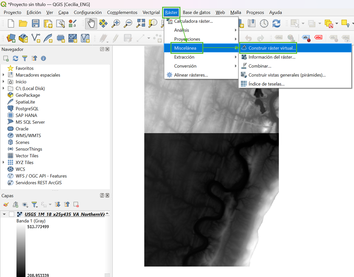Zoom to full extent with the arrows icon

click(141, 23)
